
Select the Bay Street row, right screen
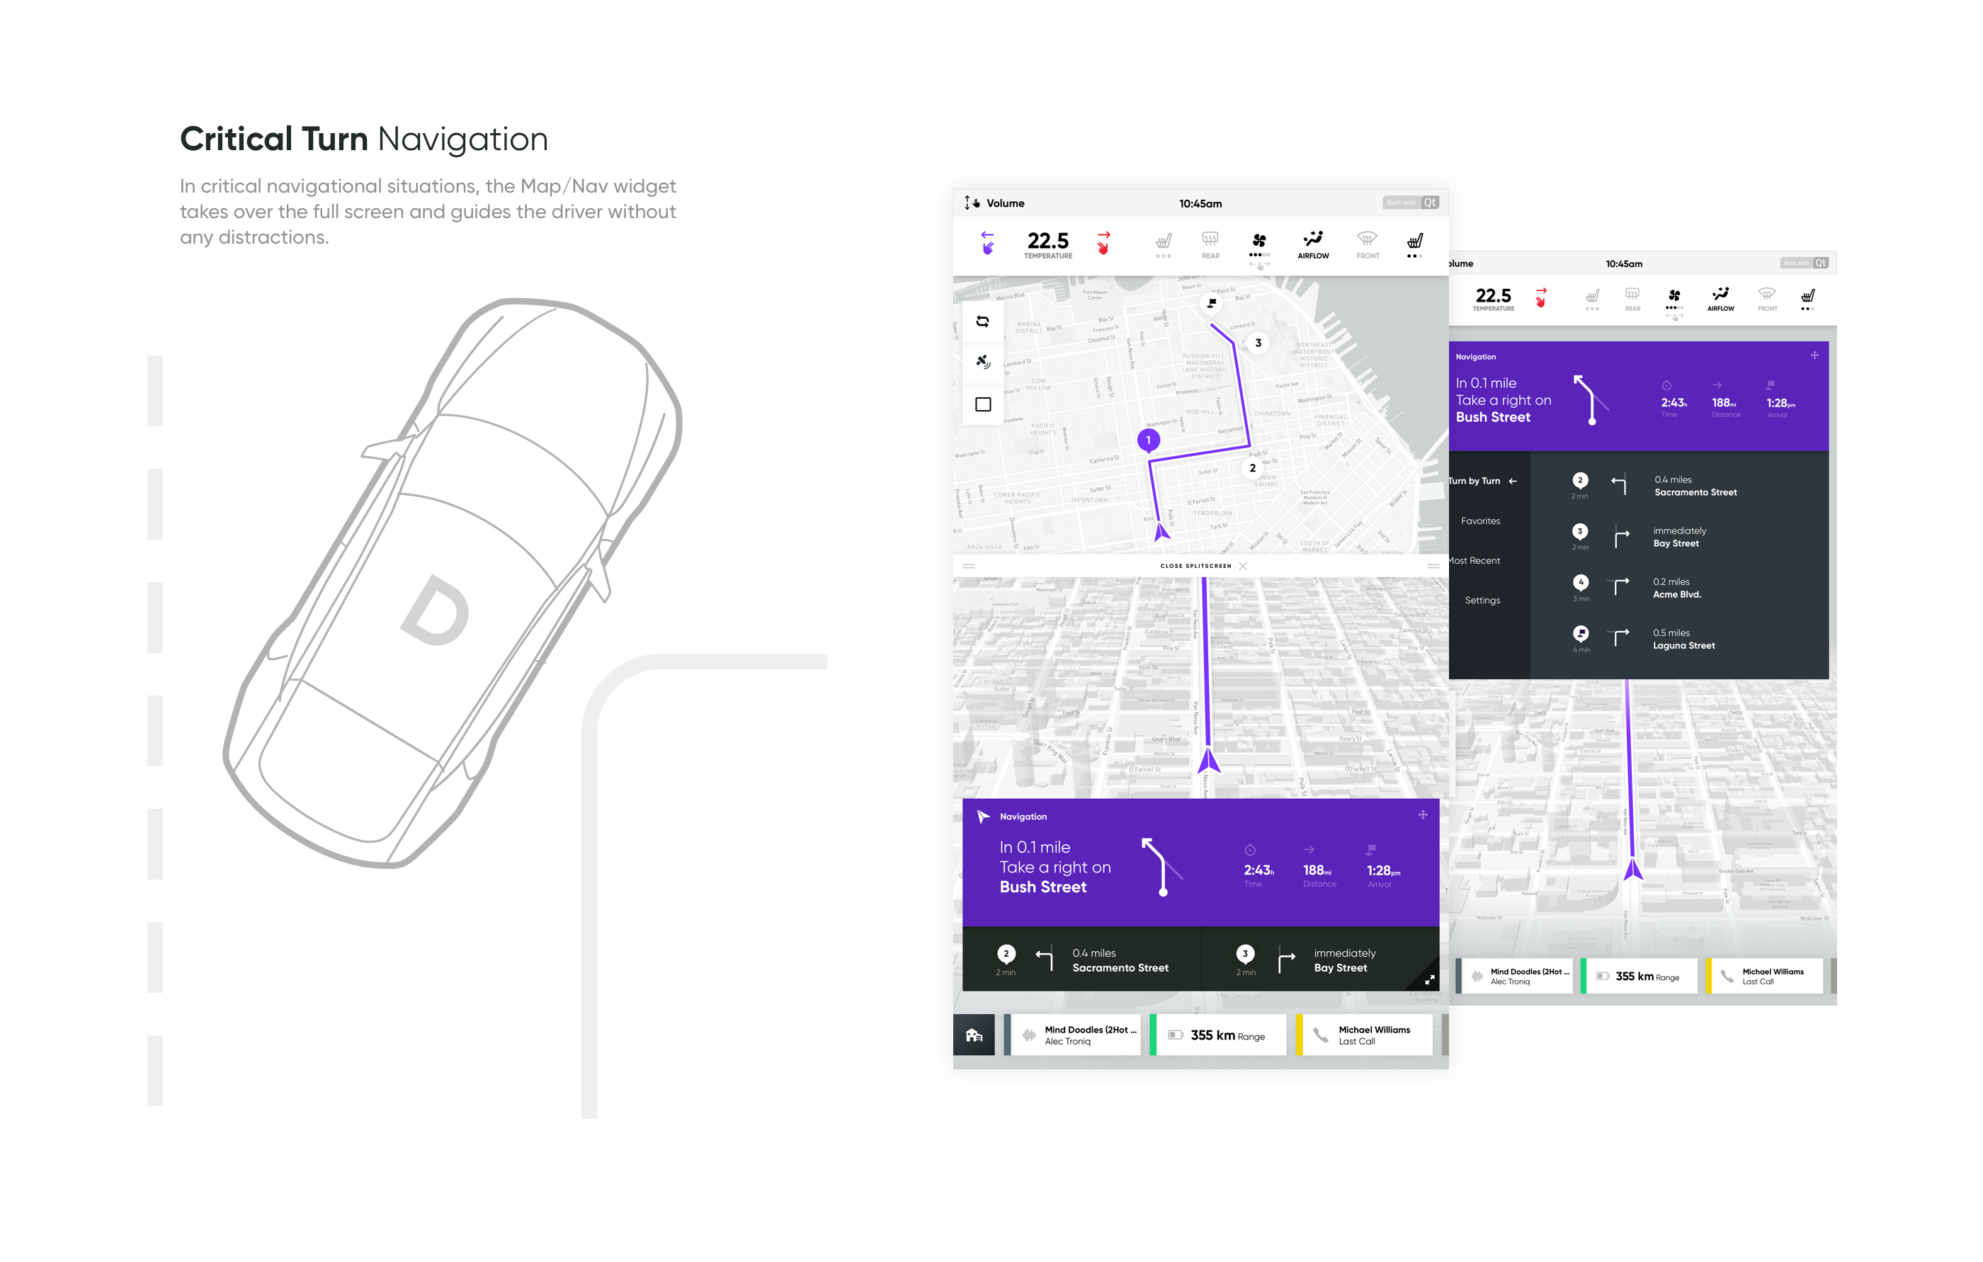coord(1679,538)
